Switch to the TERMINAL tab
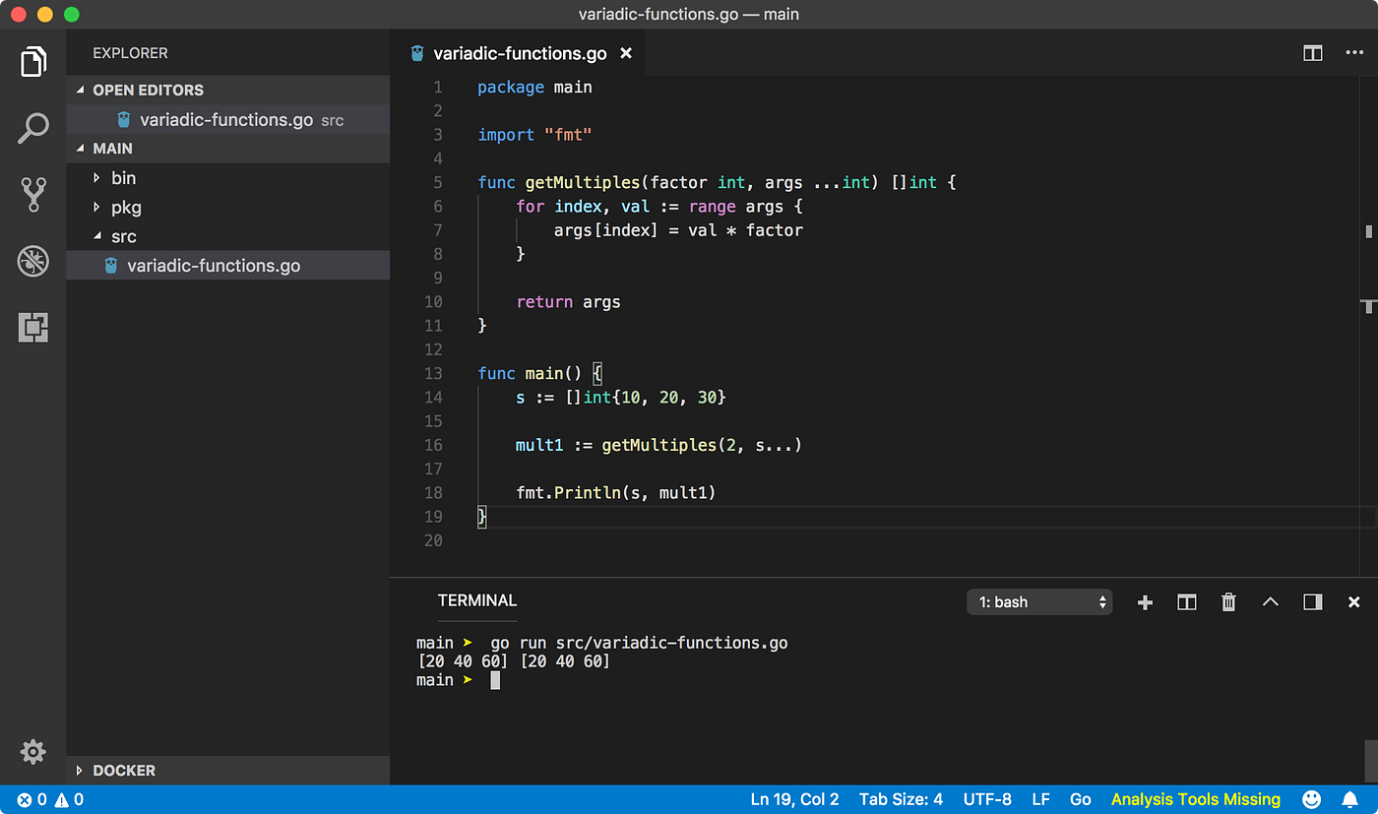This screenshot has height=814, width=1378. point(476,600)
